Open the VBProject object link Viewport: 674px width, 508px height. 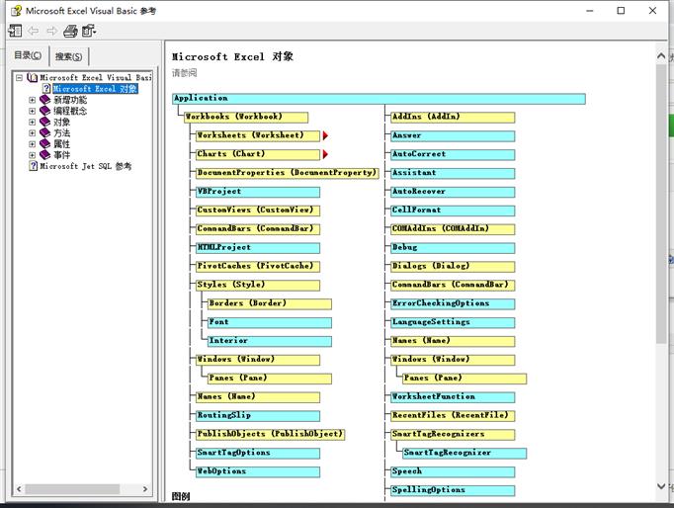click(258, 192)
